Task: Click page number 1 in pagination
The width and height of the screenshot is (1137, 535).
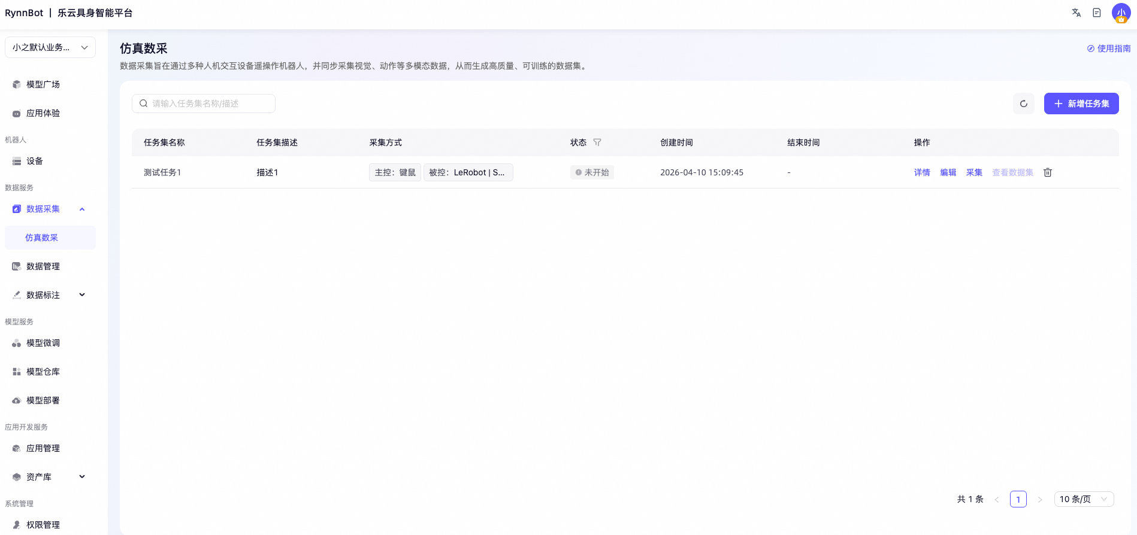Action: click(x=1018, y=499)
